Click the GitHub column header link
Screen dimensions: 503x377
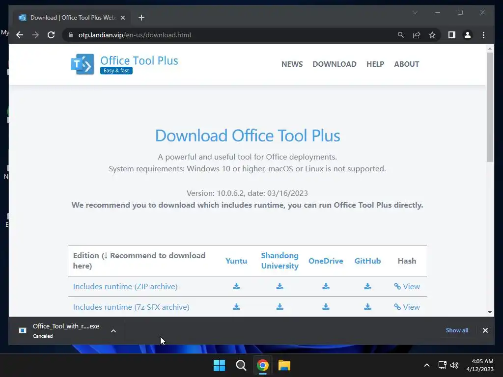[367, 261]
